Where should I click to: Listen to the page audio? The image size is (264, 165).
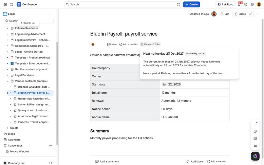coord(112,45)
